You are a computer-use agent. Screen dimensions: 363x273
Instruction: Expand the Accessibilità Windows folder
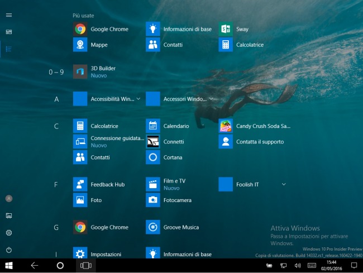pos(107,99)
